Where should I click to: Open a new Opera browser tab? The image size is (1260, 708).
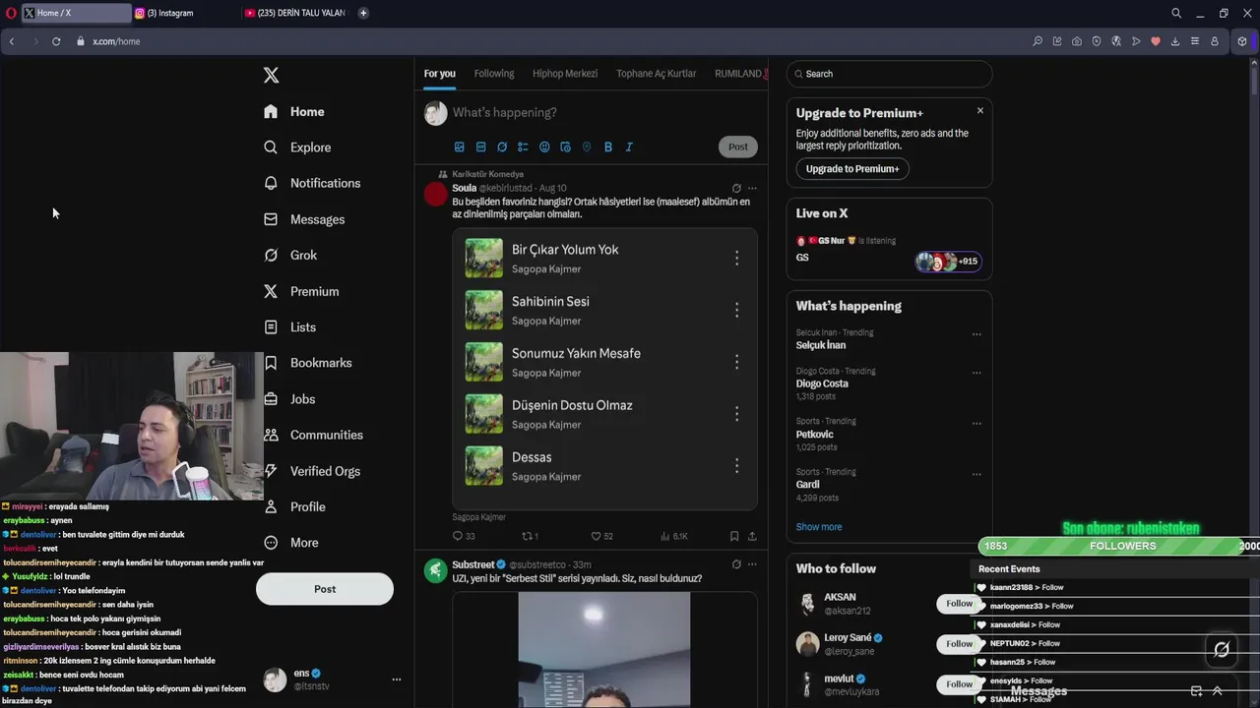(363, 13)
